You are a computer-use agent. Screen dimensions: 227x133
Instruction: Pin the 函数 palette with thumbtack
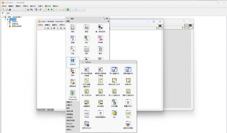(68, 18)
